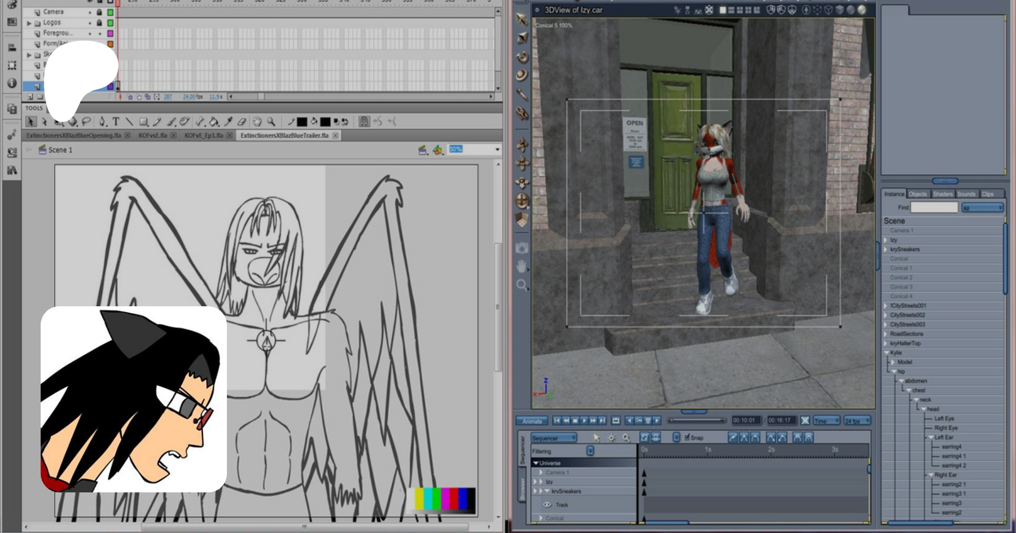Expand the CityStreets002 tree item

coord(886,315)
